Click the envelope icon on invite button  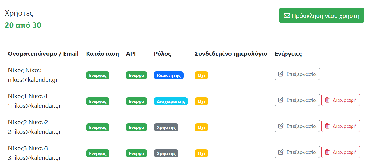coord(287,16)
